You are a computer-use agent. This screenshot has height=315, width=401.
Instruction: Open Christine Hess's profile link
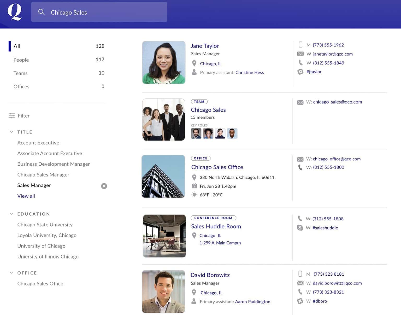250,72
